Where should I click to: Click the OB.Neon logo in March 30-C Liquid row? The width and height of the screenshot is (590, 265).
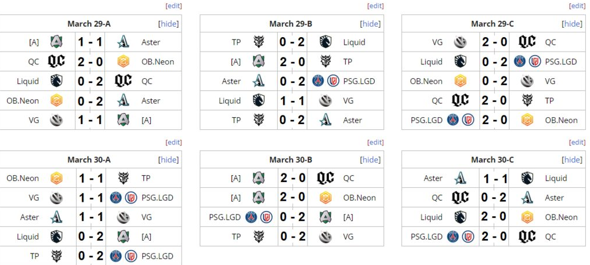point(527,217)
